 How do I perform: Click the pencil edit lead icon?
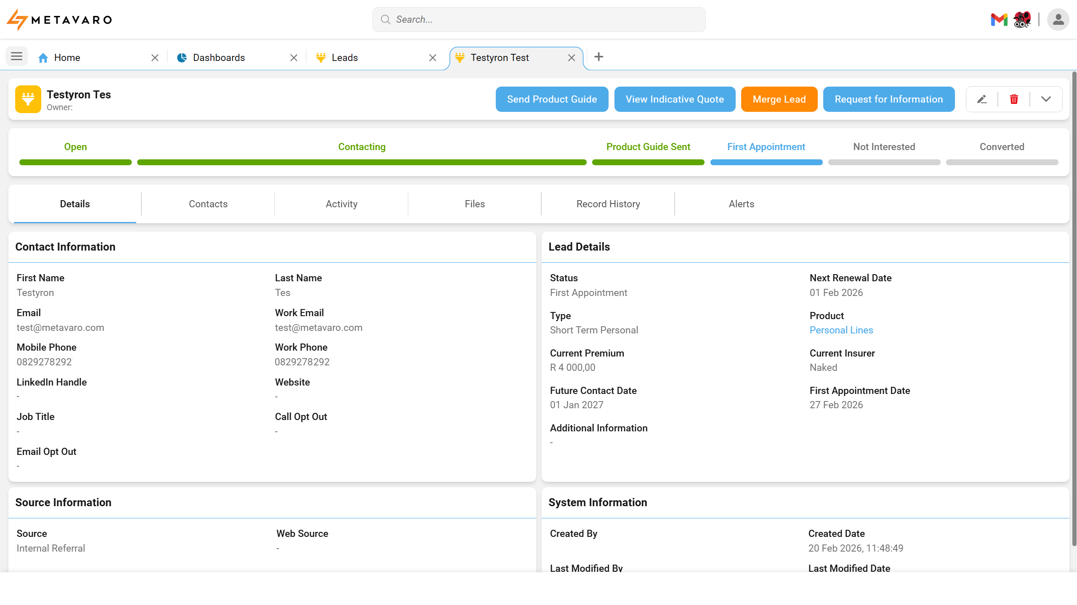982,99
